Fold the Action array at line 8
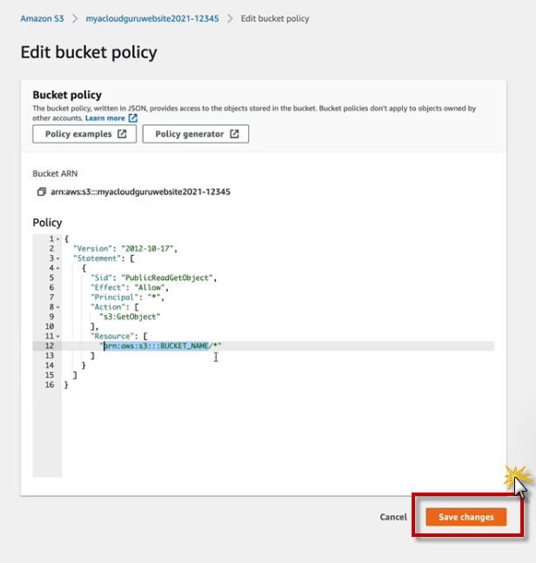 (x=57, y=307)
